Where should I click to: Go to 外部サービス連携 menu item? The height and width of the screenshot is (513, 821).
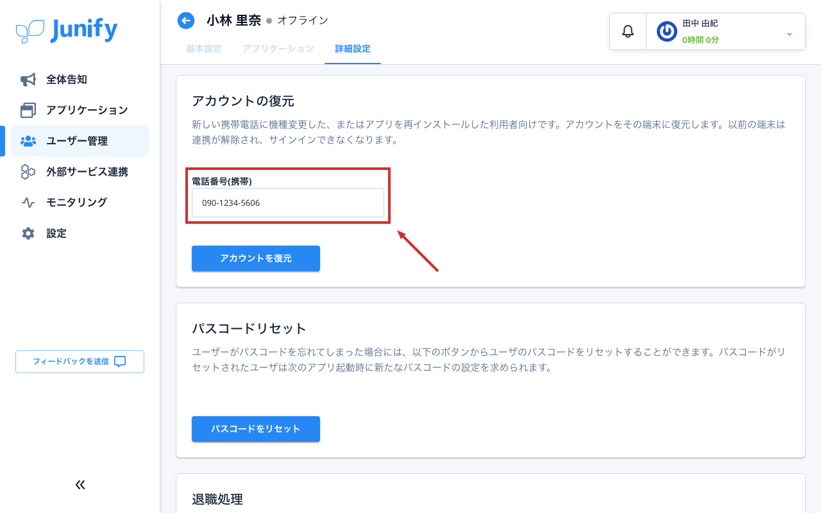pos(80,172)
